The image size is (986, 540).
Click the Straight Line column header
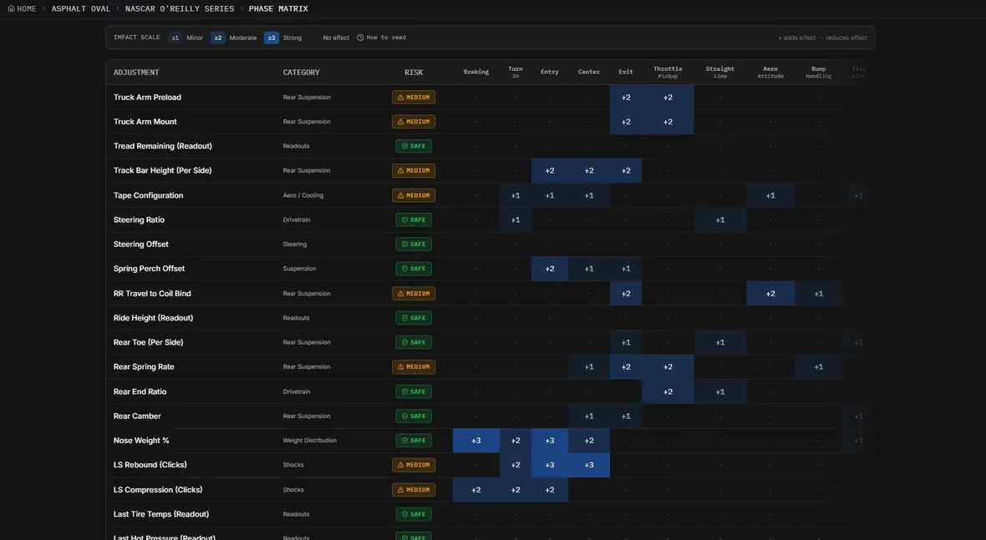point(720,73)
